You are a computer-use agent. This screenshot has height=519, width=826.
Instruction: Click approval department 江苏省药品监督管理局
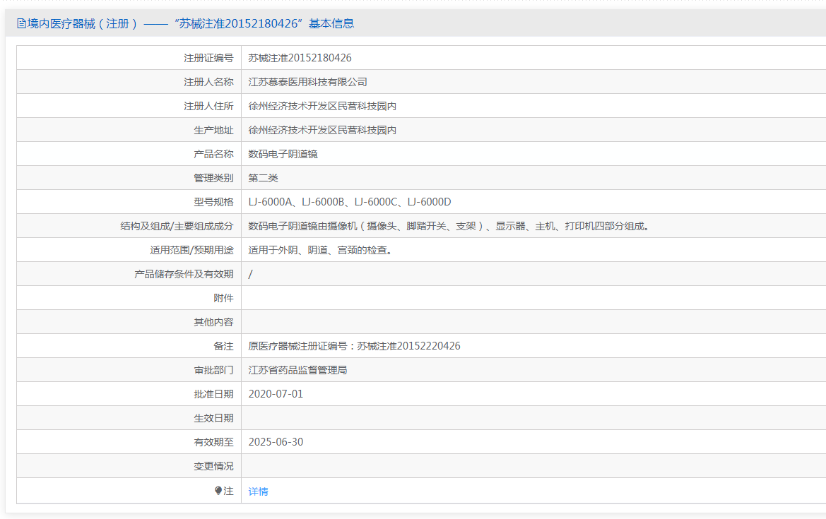click(x=297, y=370)
